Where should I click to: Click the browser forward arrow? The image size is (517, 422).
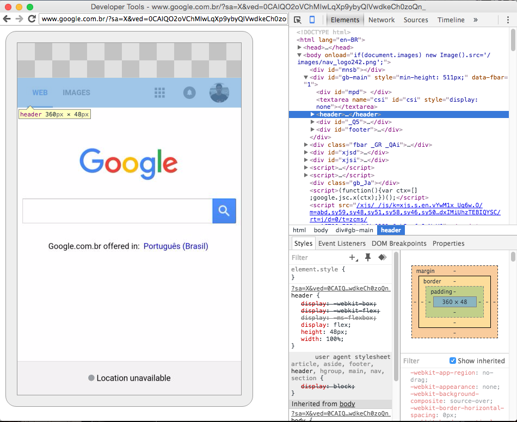click(x=19, y=19)
